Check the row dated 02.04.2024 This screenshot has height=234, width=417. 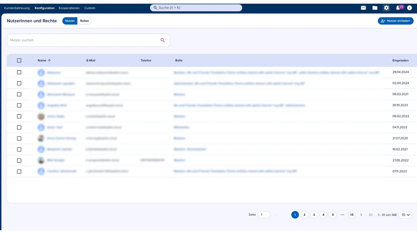click(x=19, y=83)
